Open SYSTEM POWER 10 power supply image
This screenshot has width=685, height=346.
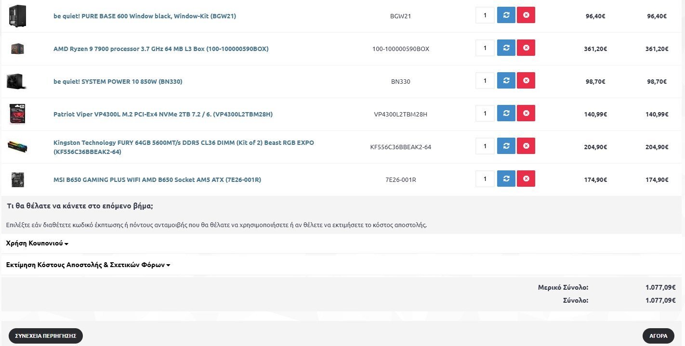pos(16,81)
